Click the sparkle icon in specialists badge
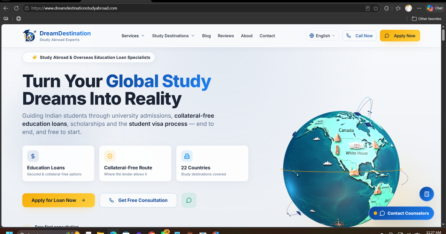Image resolution: width=446 pixels, height=234 pixels. 34,57
